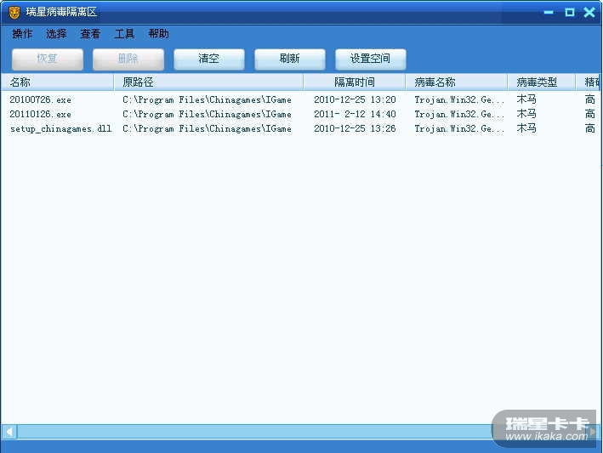
Task: Click the Rising tiger logo icon in title bar
Action: point(14,12)
